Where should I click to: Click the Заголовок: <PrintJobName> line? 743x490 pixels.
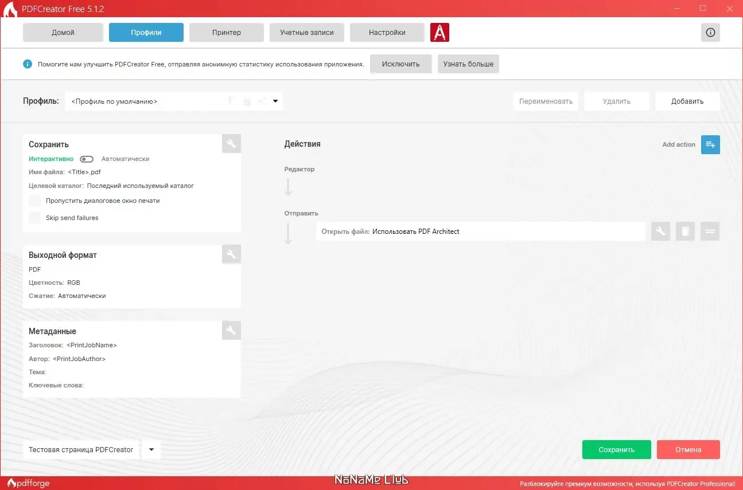tap(73, 346)
